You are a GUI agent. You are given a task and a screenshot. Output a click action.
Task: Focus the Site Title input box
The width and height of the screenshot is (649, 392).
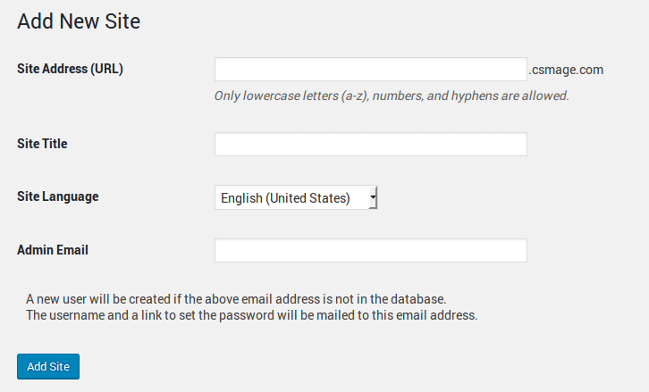[x=370, y=145]
